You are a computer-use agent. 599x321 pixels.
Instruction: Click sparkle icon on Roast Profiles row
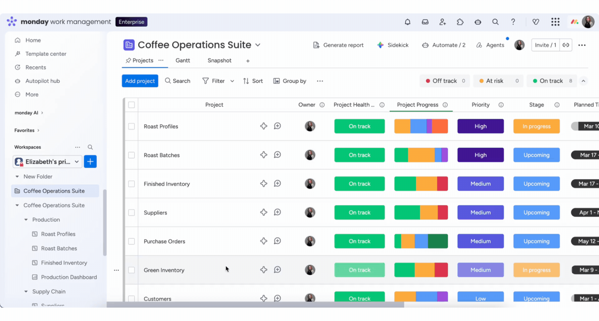point(264,126)
